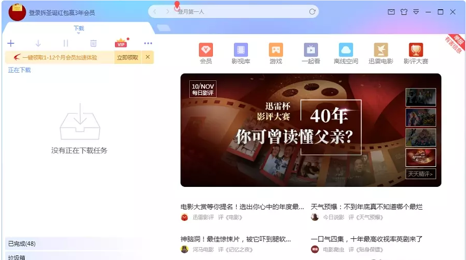Image resolution: width=466 pixels, height=260 pixels.
Task: Click the 今日说影 author avatar
Action: tap(315, 217)
